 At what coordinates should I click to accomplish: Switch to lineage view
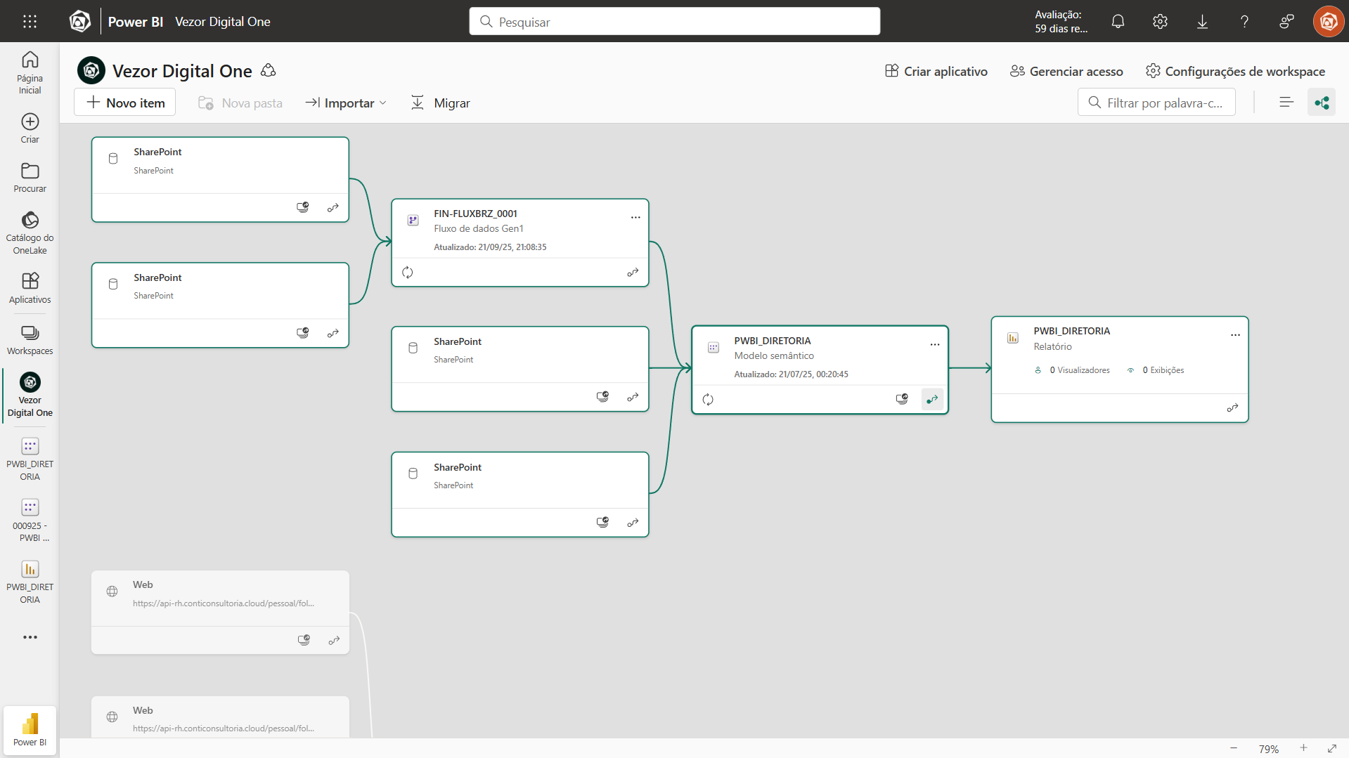pyautogui.click(x=1322, y=103)
